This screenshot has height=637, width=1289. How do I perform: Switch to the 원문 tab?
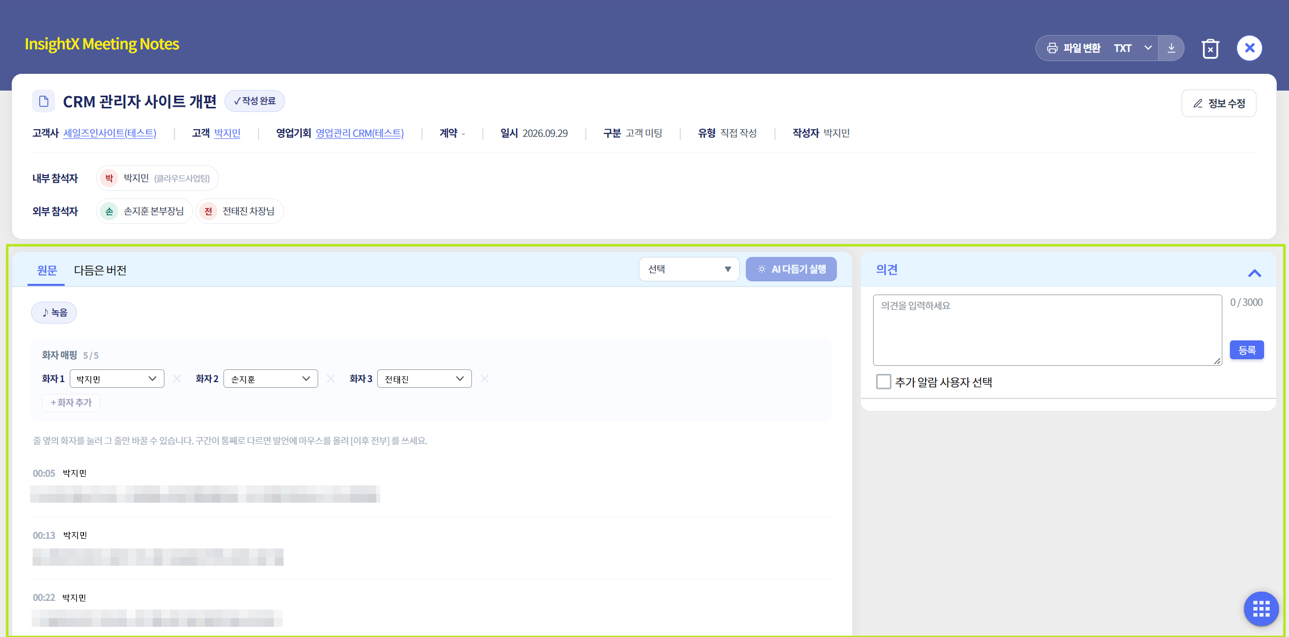47,270
